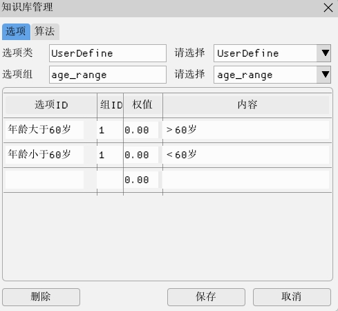Click 权值 0.00 in 年龄小于60岁 row
The width and height of the screenshot is (338, 311).
point(141,155)
